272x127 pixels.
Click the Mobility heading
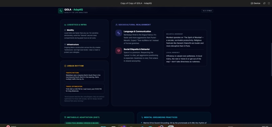pos(71,30)
